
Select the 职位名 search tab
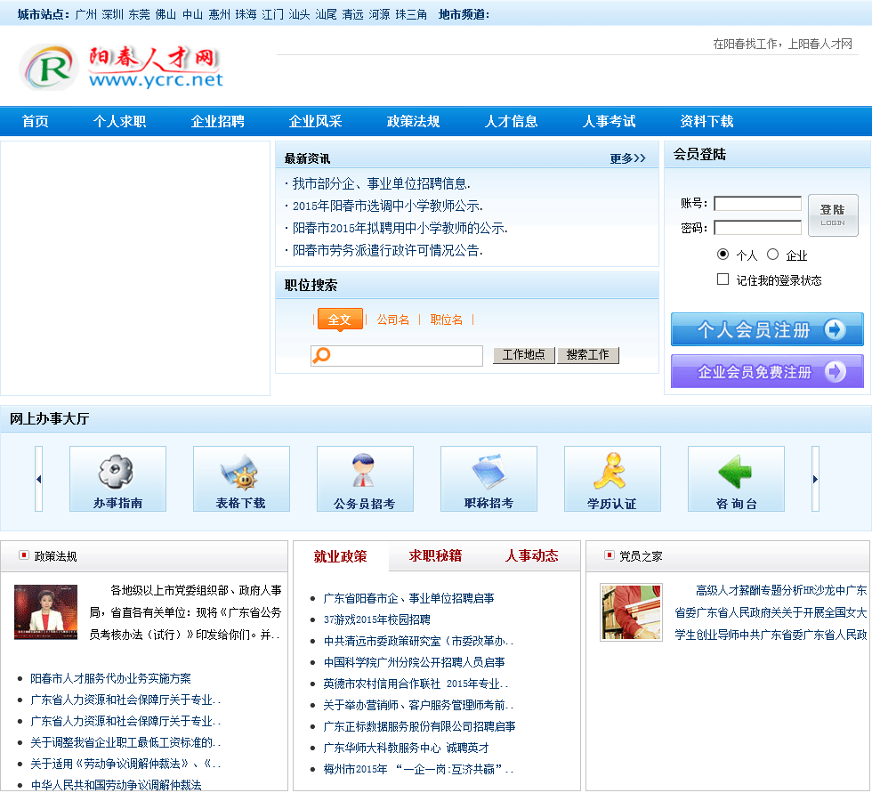[446, 320]
